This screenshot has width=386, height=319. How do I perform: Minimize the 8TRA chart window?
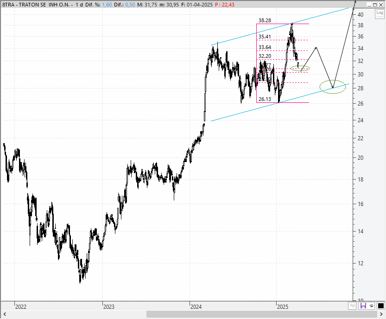pos(369,5)
